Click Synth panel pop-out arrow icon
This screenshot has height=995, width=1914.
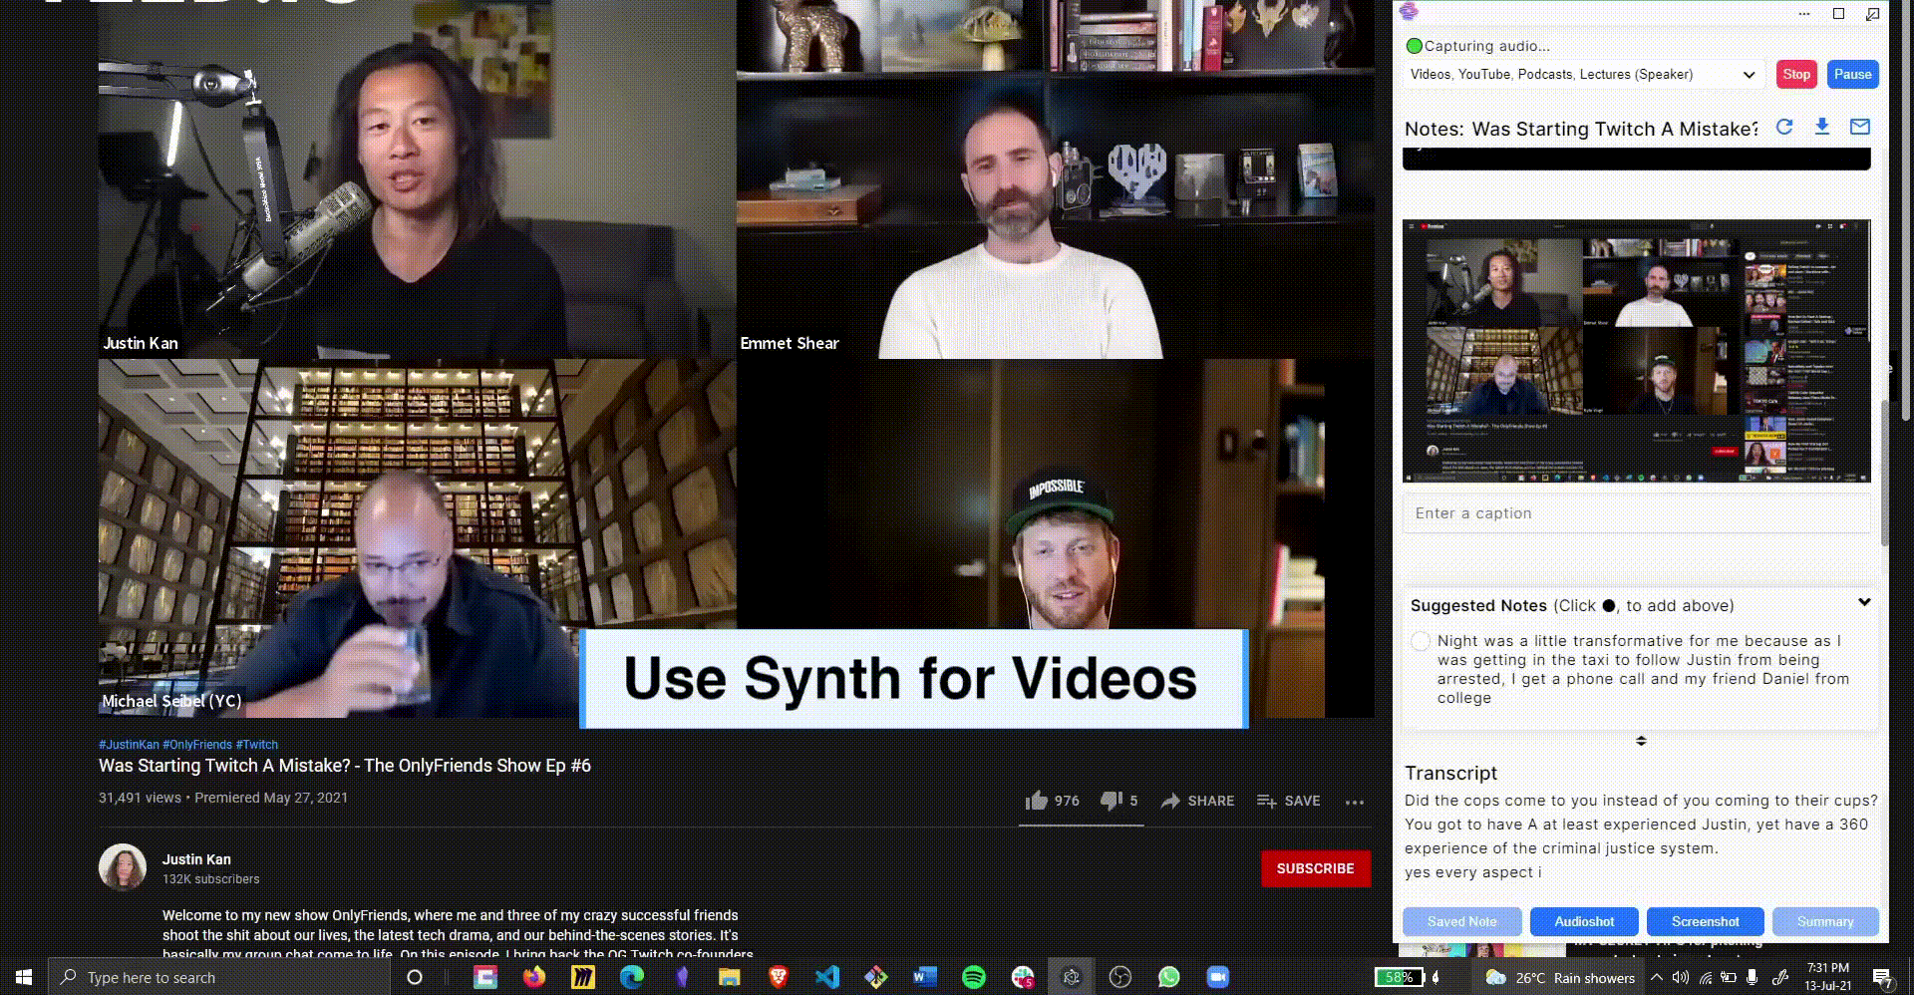(1873, 14)
